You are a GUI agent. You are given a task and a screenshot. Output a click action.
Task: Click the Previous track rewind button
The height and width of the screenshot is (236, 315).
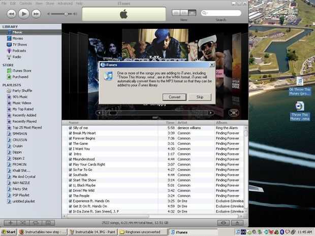pos(12,14)
